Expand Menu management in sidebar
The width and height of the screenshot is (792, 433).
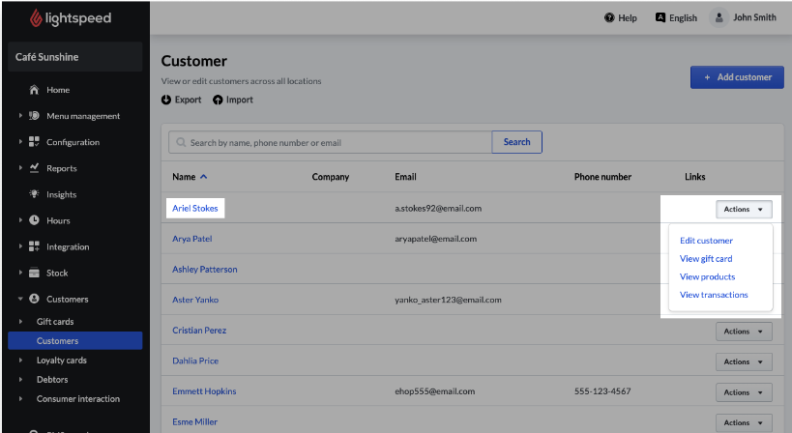click(x=20, y=116)
